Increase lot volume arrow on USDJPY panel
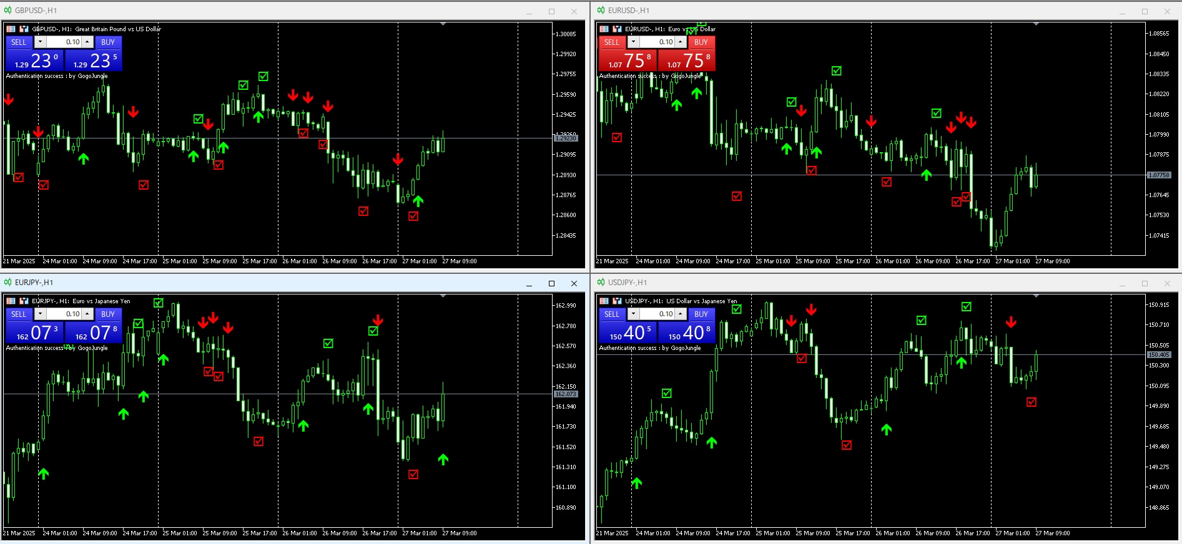 [681, 314]
